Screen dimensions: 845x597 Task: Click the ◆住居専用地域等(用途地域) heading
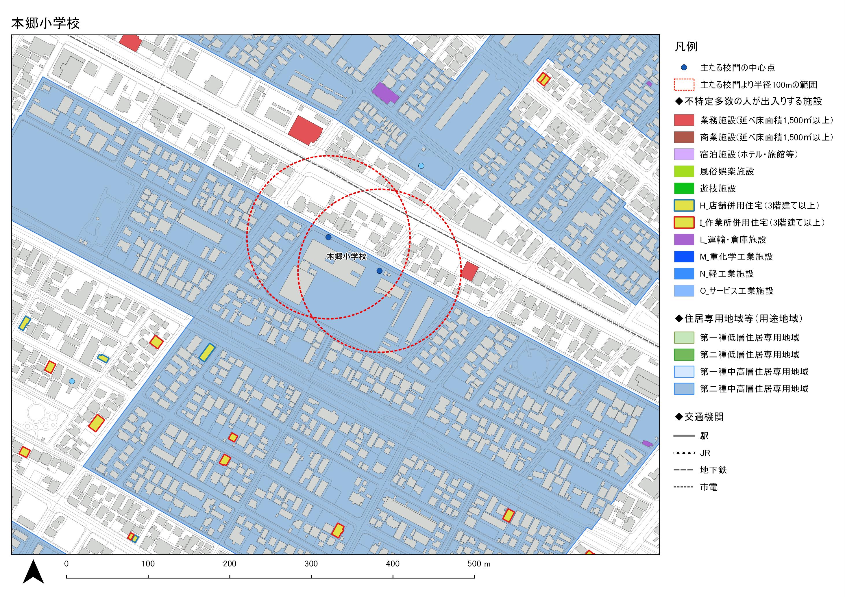739,318
